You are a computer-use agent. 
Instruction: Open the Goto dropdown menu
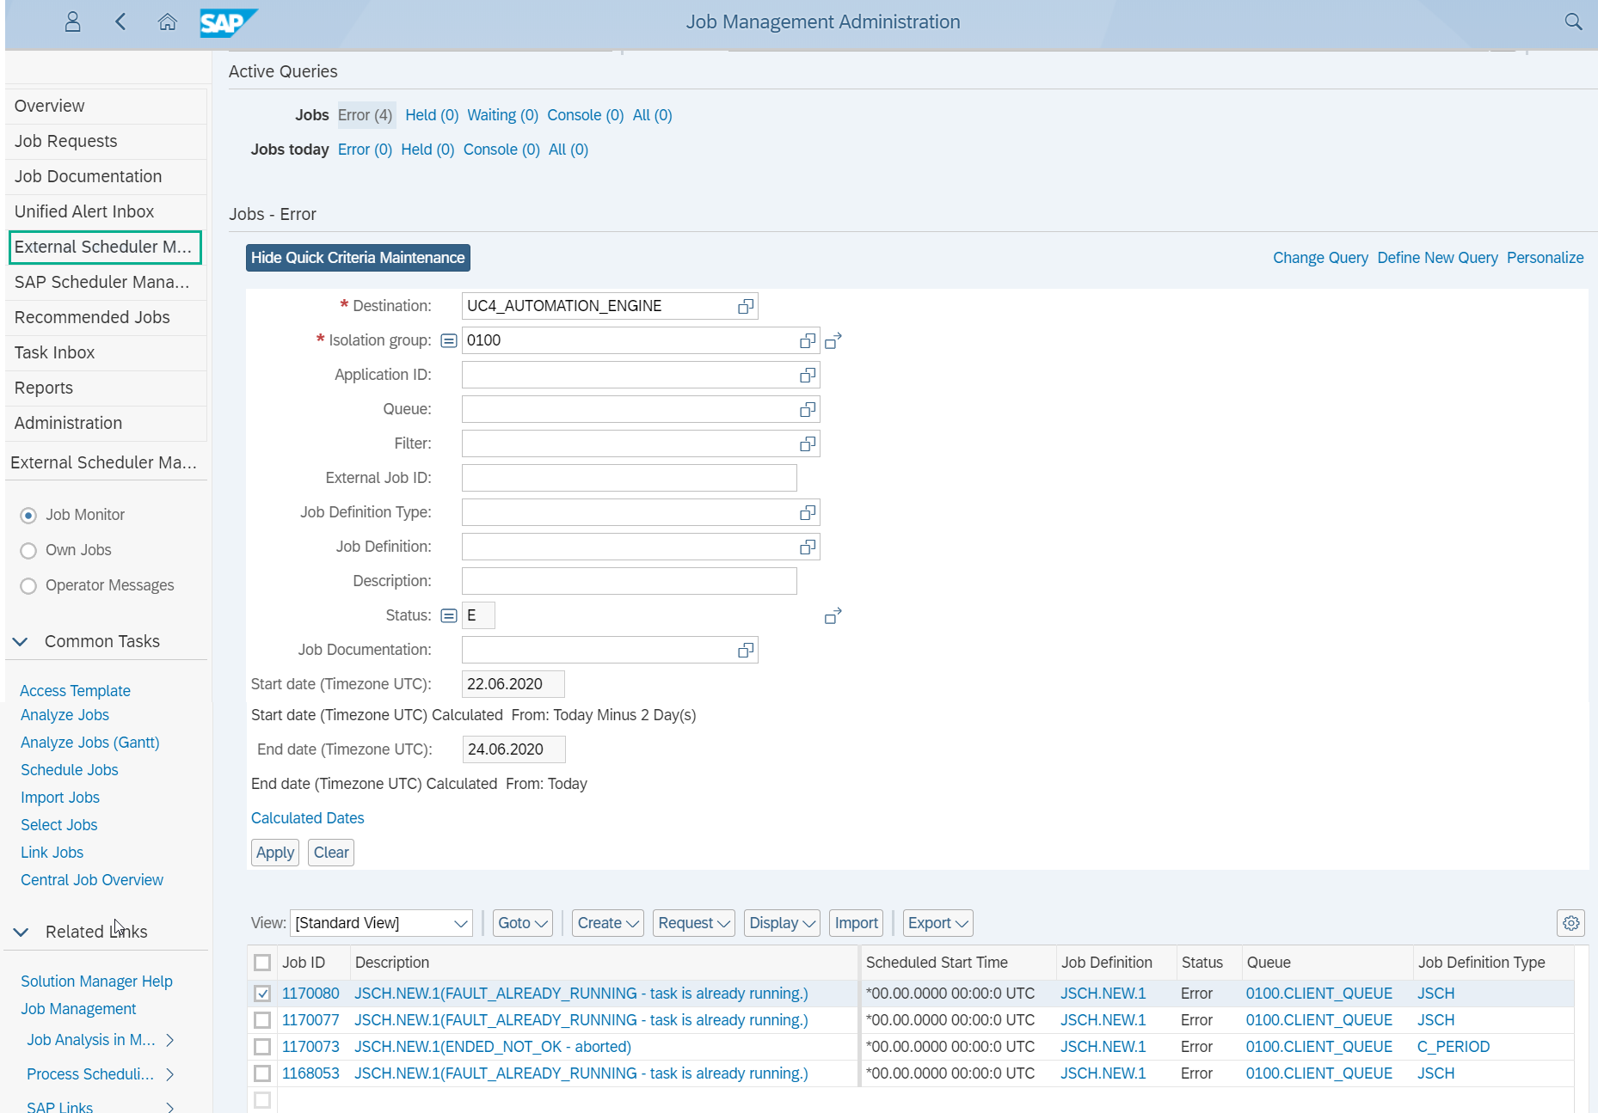pyautogui.click(x=522, y=923)
